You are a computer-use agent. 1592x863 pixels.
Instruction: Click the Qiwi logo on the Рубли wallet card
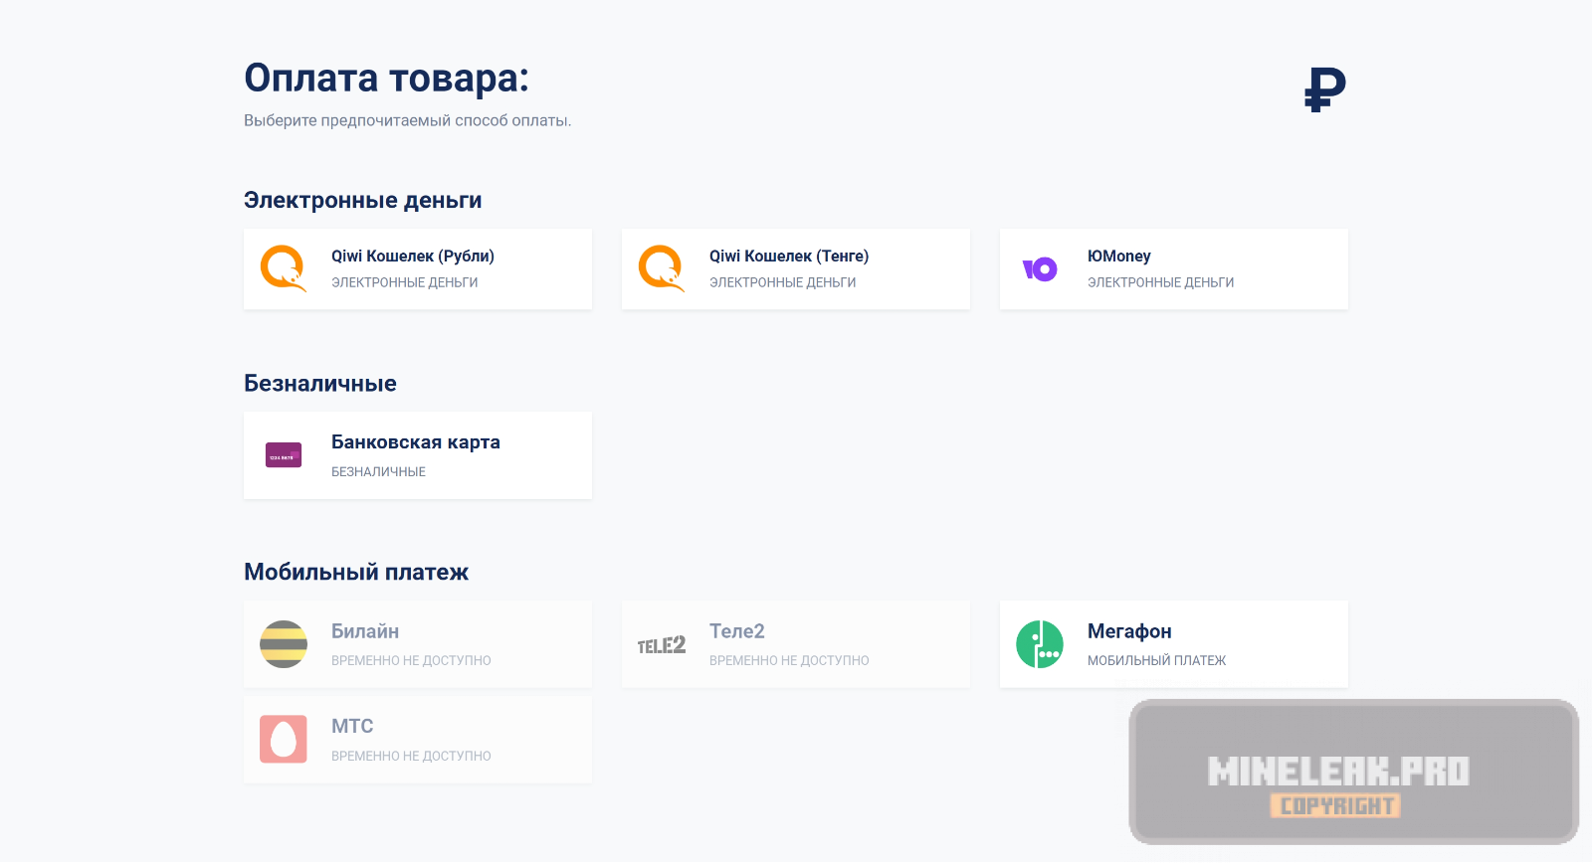point(283,268)
